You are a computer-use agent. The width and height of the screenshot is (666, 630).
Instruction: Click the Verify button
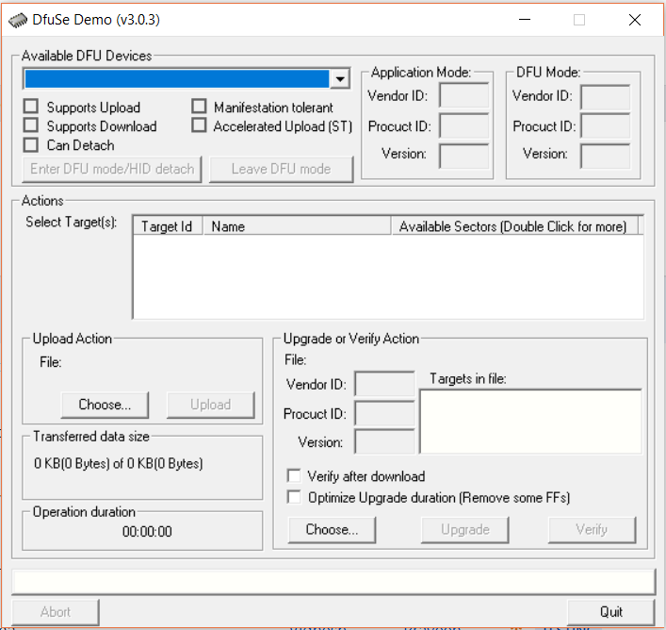pos(593,530)
